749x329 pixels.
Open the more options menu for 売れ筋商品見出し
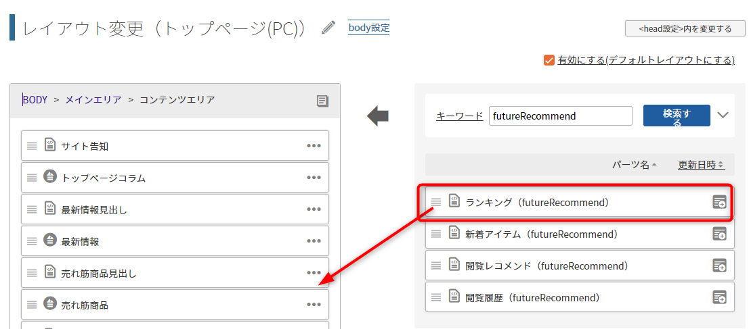click(314, 273)
